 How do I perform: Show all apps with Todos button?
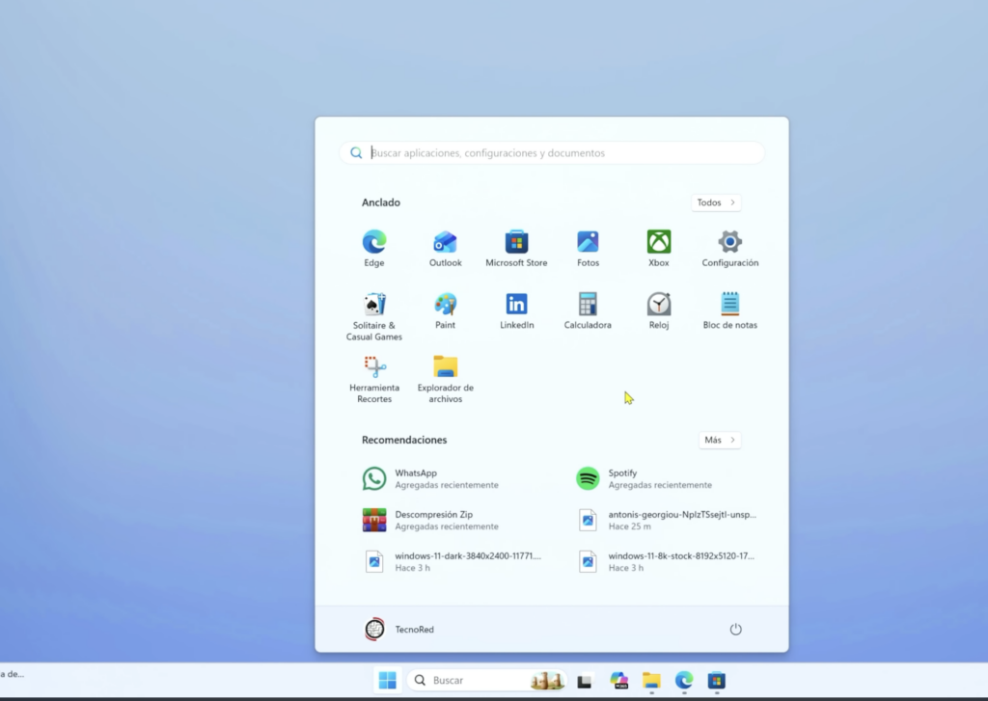[716, 202]
